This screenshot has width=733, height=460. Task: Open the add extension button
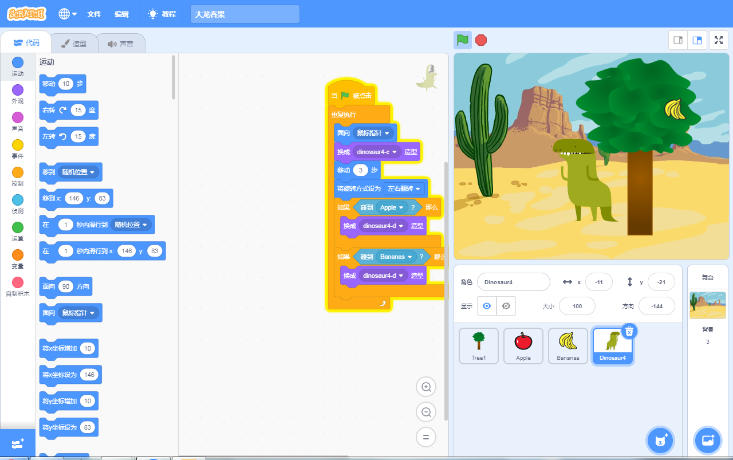point(18,443)
